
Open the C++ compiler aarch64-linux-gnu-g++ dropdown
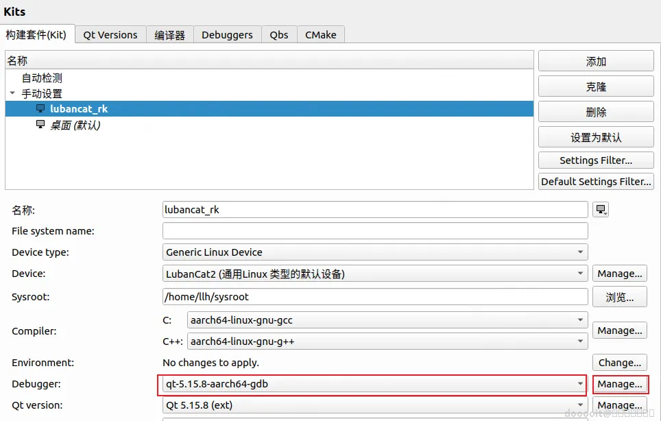click(x=387, y=341)
